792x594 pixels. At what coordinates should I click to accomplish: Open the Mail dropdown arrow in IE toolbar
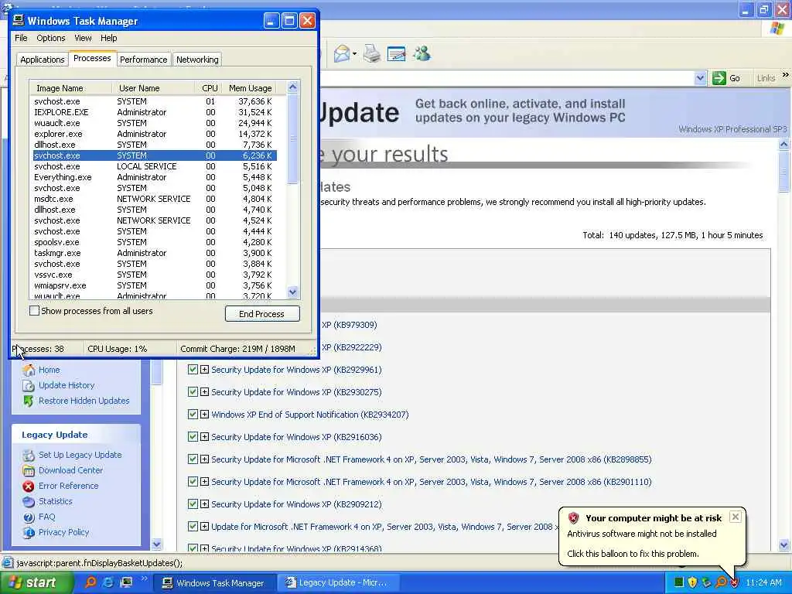coord(354,54)
